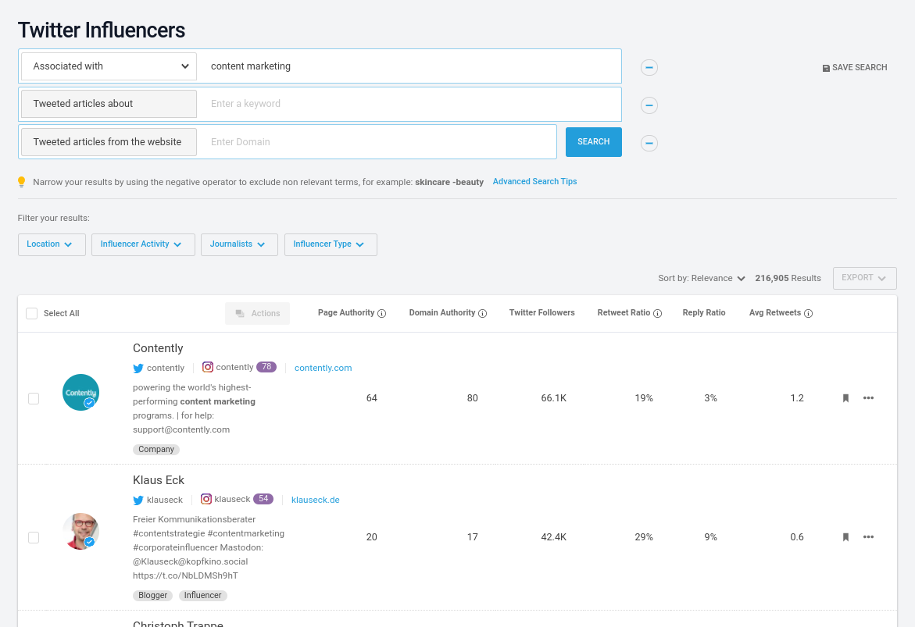This screenshot has height=627, width=915.
Task: Click the Page Authority info icon
Action: point(382,313)
